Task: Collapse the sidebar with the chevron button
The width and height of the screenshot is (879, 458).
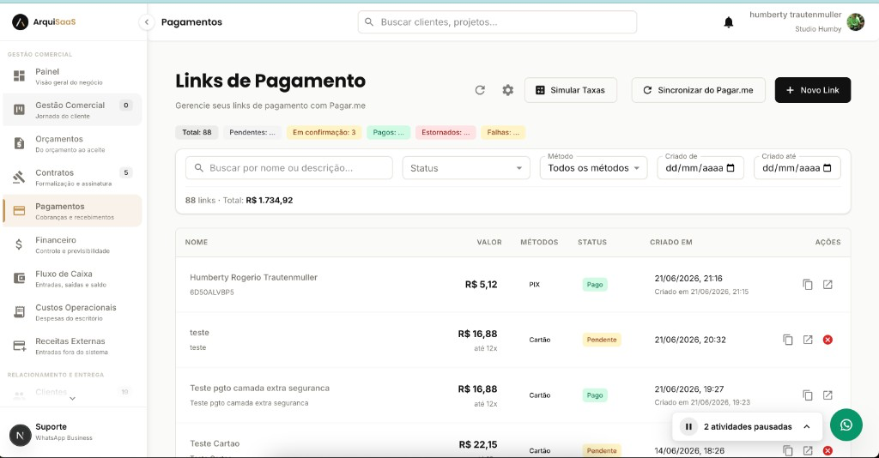Action: pos(146,22)
